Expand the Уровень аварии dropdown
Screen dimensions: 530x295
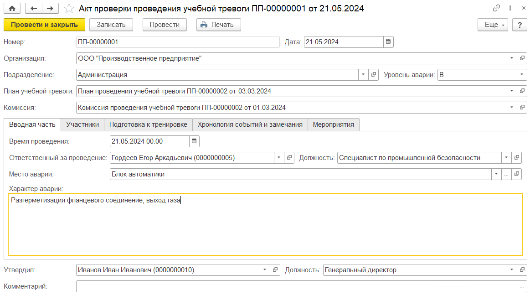(x=522, y=75)
